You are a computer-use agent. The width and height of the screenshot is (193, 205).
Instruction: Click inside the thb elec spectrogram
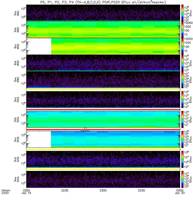(103, 29)
